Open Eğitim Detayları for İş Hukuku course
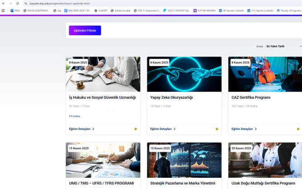302x189 pixels. click(x=80, y=129)
